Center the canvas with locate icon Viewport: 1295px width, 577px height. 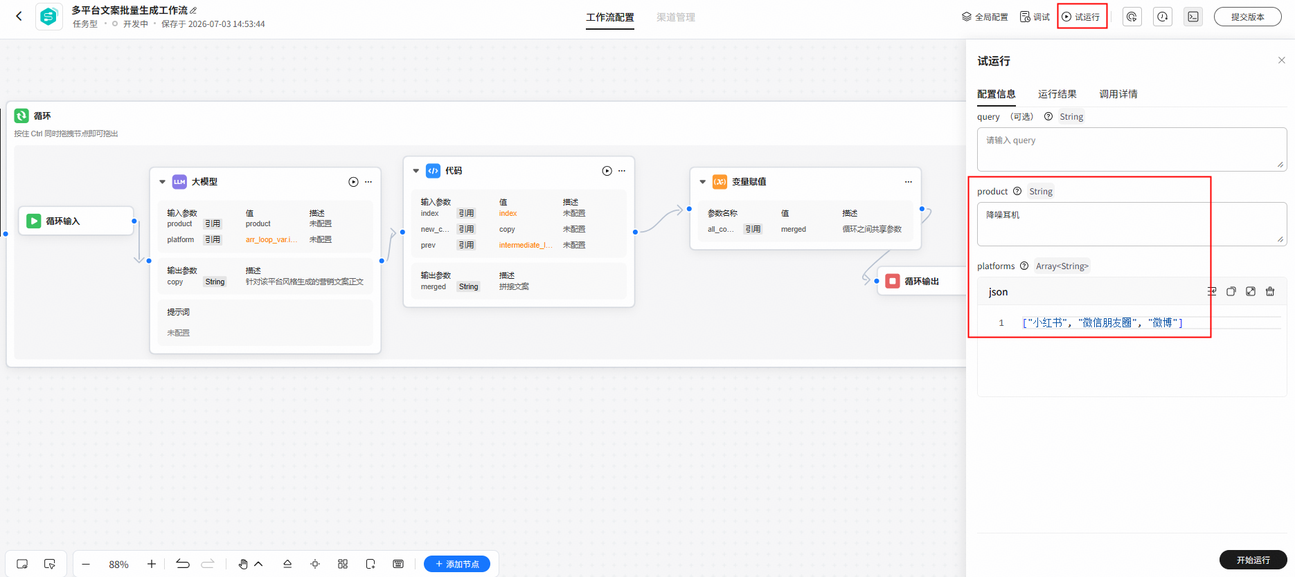[315, 564]
